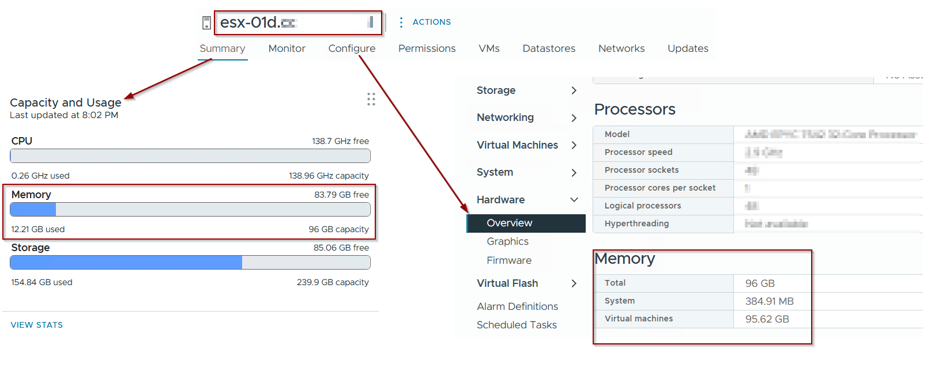The image size is (927, 379).
Task: Open the Actions three-dot menu icon
Action: click(x=401, y=22)
